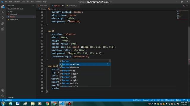The image size is (190, 106).
Task: Click the #0f1120 background color swatch
Action: (69, 21)
